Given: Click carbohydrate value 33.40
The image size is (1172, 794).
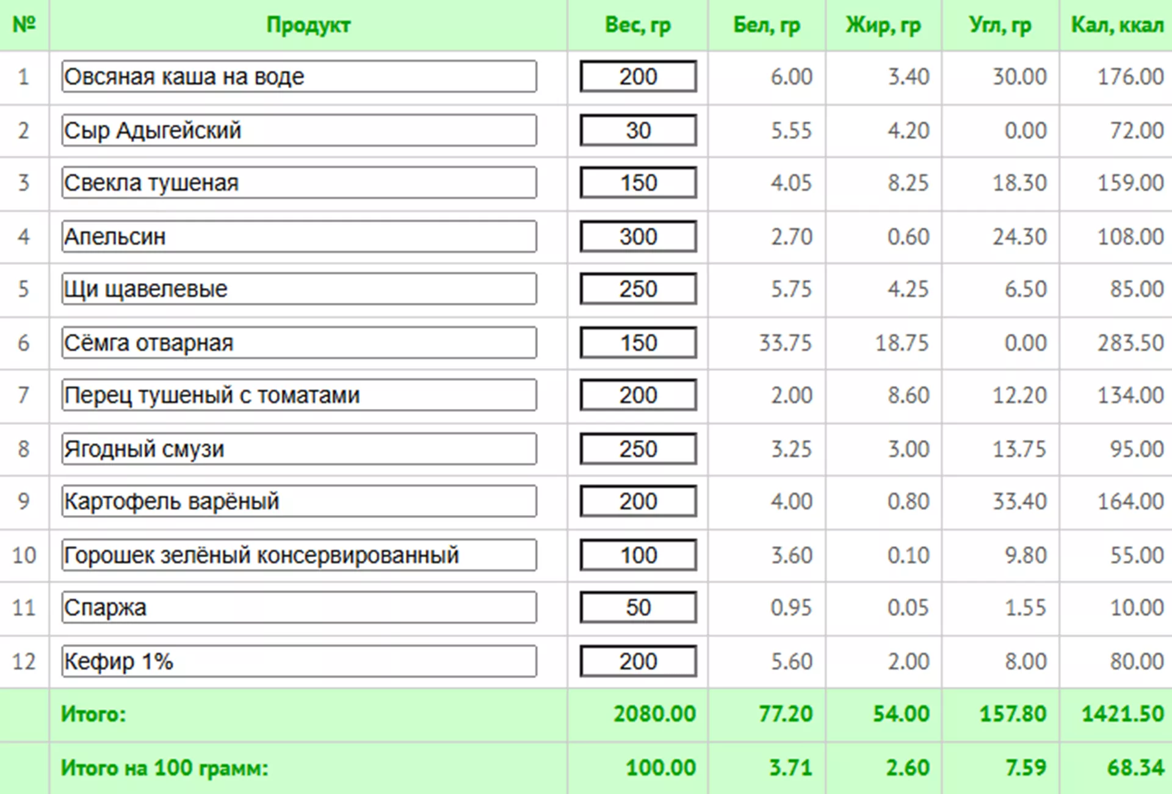Looking at the screenshot, I should click(x=1019, y=502).
